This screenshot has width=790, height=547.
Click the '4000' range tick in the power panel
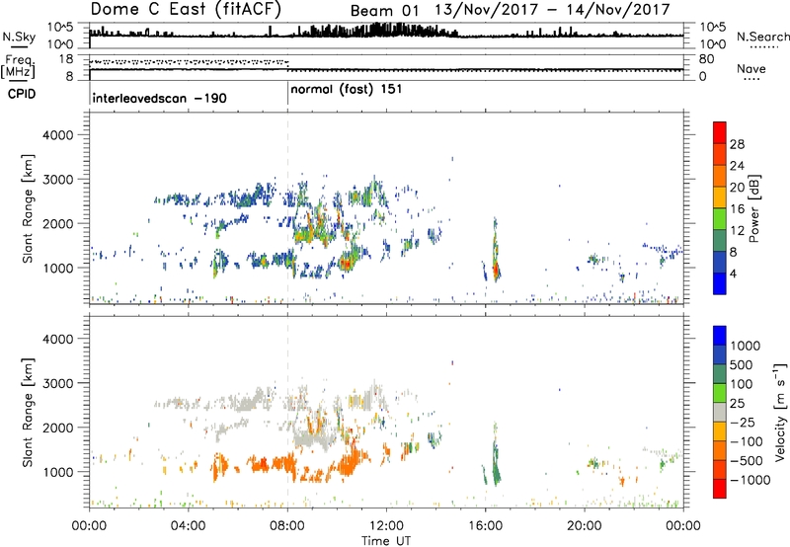[x=57, y=135]
